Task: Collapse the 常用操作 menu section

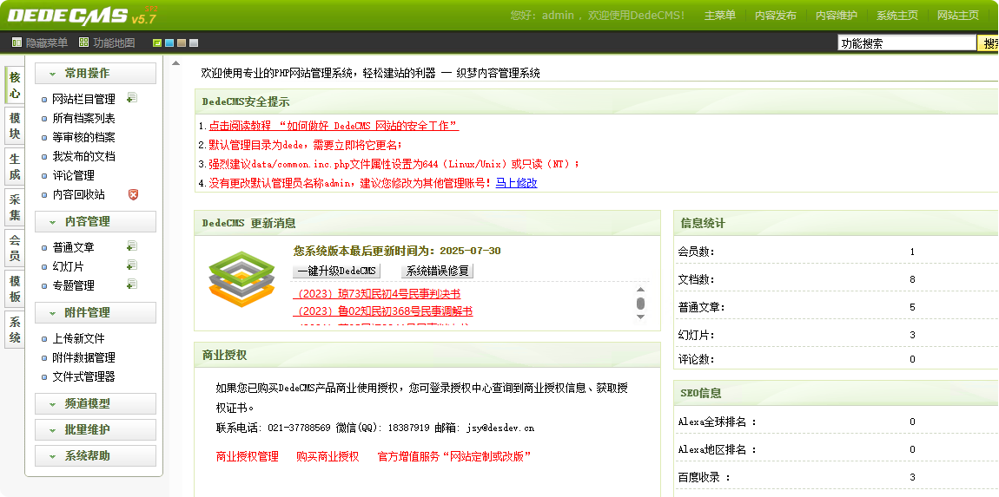Action: (96, 74)
